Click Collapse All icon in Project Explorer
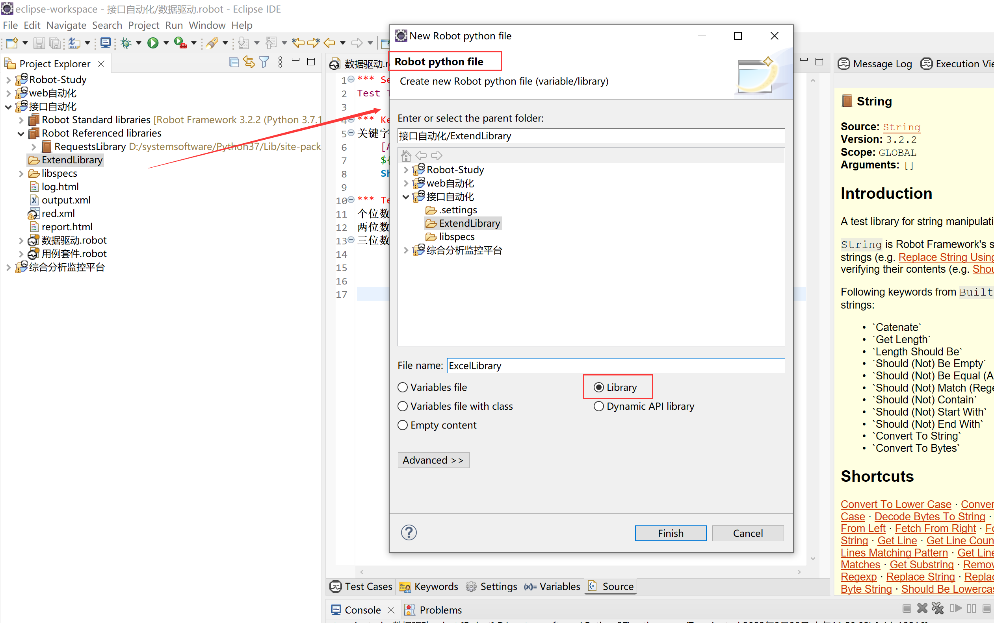This screenshot has height=623, width=994. (x=234, y=63)
